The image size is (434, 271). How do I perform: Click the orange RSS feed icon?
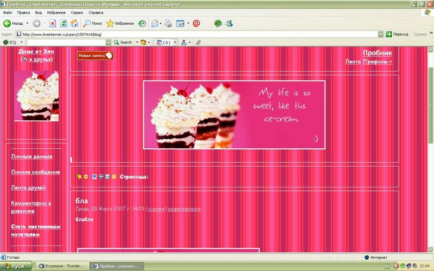click(x=114, y=176)
